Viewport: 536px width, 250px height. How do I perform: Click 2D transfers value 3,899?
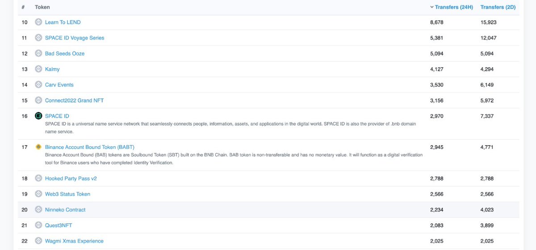tap(487, 225)
